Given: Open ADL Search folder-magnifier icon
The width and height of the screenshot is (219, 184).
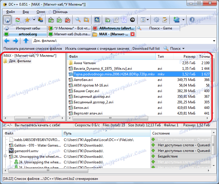Looking at the screenshot, I should coord(86,20).
